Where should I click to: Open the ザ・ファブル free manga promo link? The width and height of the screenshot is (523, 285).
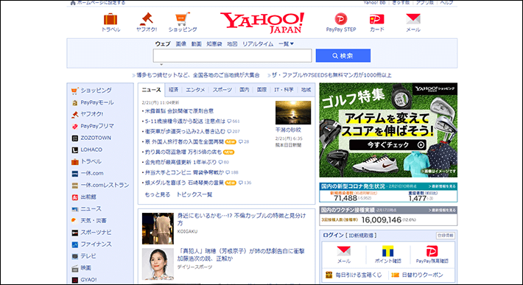[331, 75]
